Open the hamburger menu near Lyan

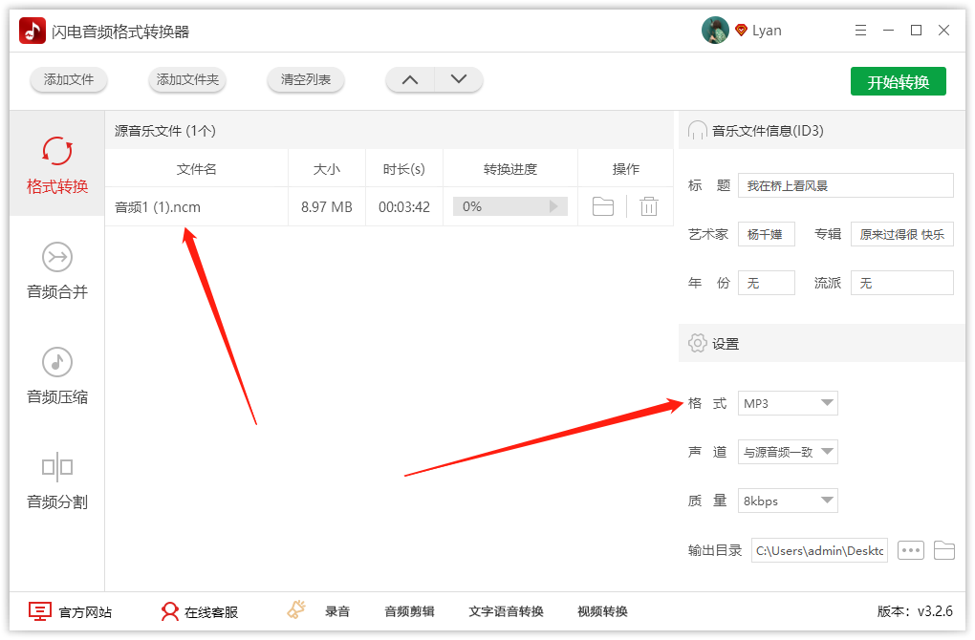859,30
